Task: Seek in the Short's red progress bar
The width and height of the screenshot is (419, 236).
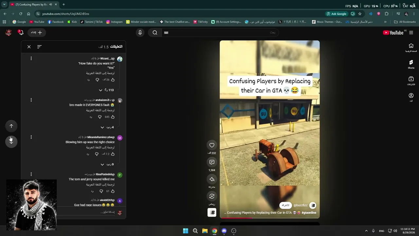Action: [270, 218]
